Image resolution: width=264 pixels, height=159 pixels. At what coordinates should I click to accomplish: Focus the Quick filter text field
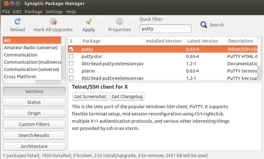pyautogui.click(x=165, y=29)
